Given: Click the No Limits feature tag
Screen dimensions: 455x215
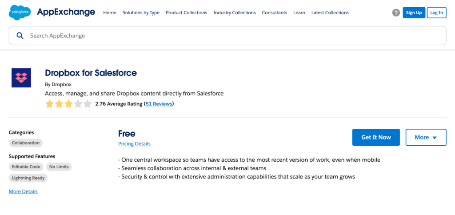Looking at the screenshot, I should click(59, 167).
